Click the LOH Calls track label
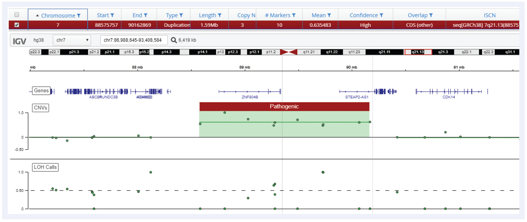The width and height of the screenshot is (527, 222). click(45, 167)
